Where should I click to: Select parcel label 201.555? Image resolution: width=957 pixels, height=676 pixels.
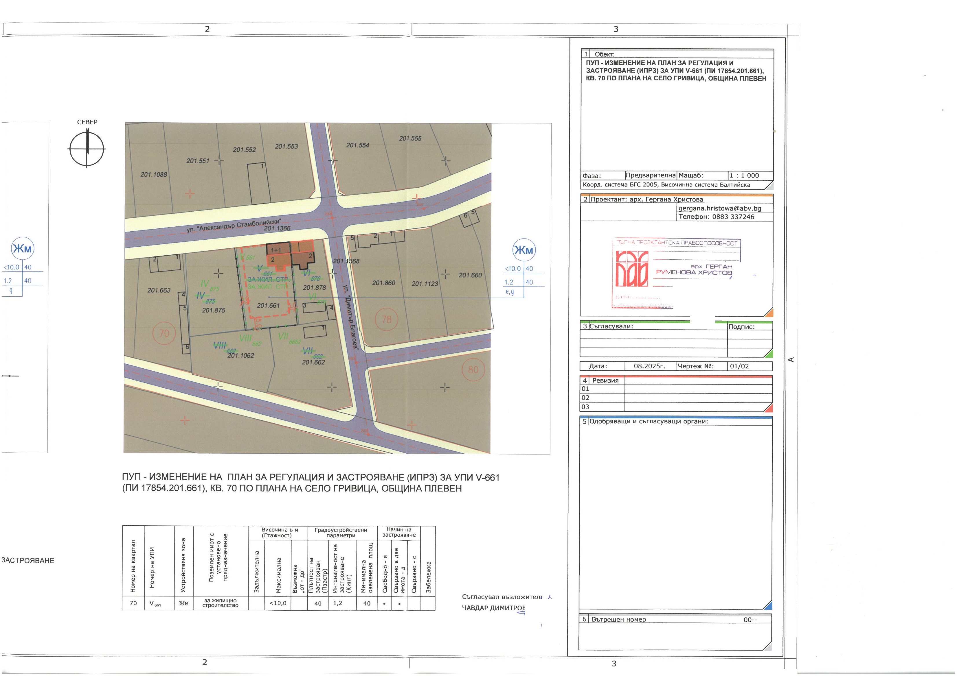(410, 138)
